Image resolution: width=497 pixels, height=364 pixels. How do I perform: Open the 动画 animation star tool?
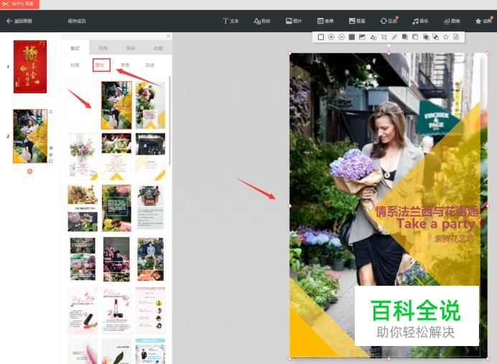pyautogui.click(x=483, y=21)
